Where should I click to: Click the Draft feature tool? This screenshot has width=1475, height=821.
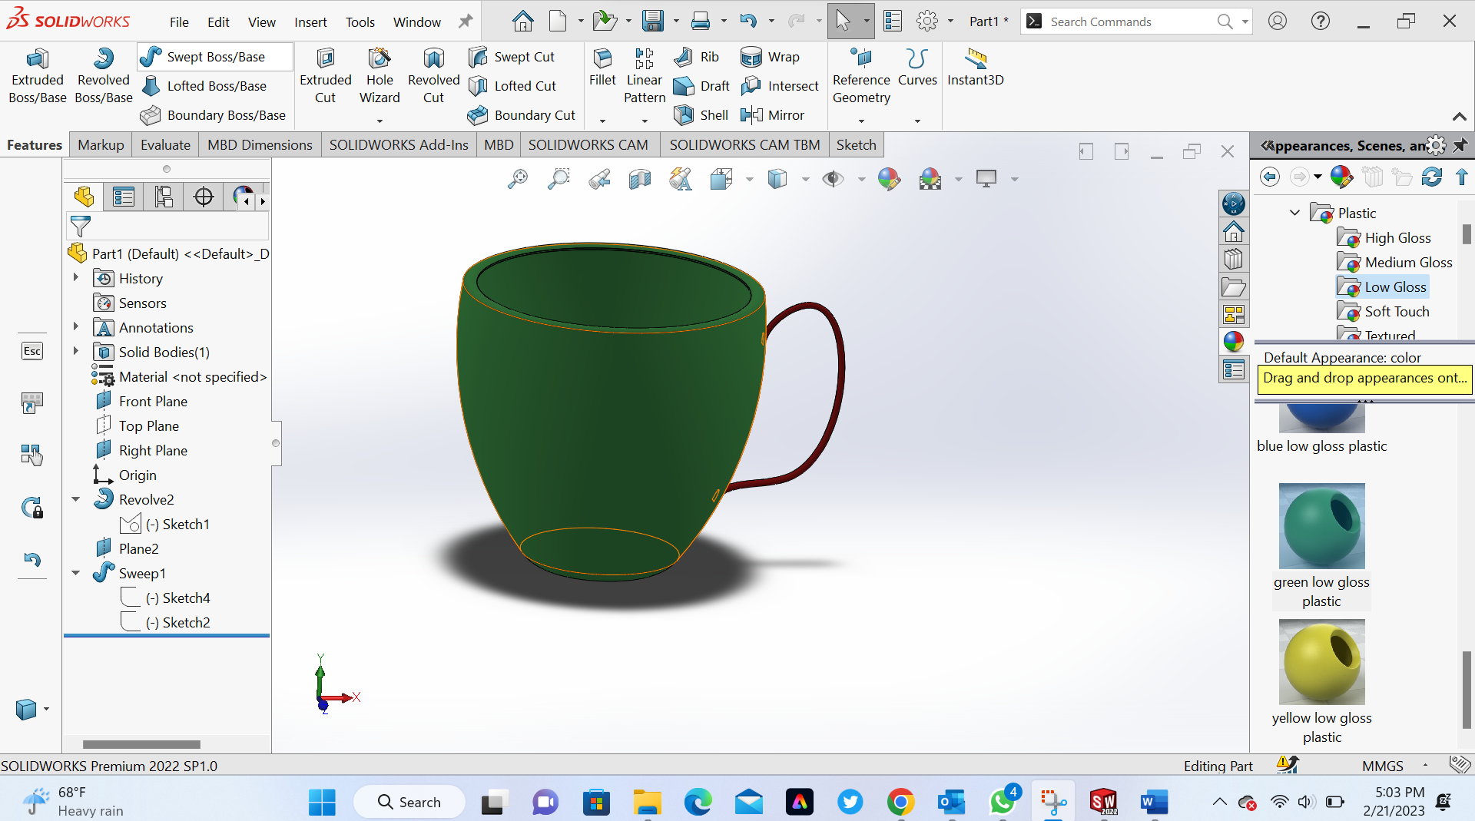(x=701, y=86)
